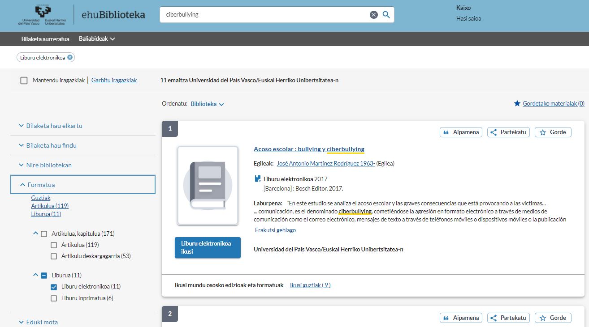This screenshot has width=589, height=327.
Task: Save result 1 with Gorde star
Action: (553, 132)
